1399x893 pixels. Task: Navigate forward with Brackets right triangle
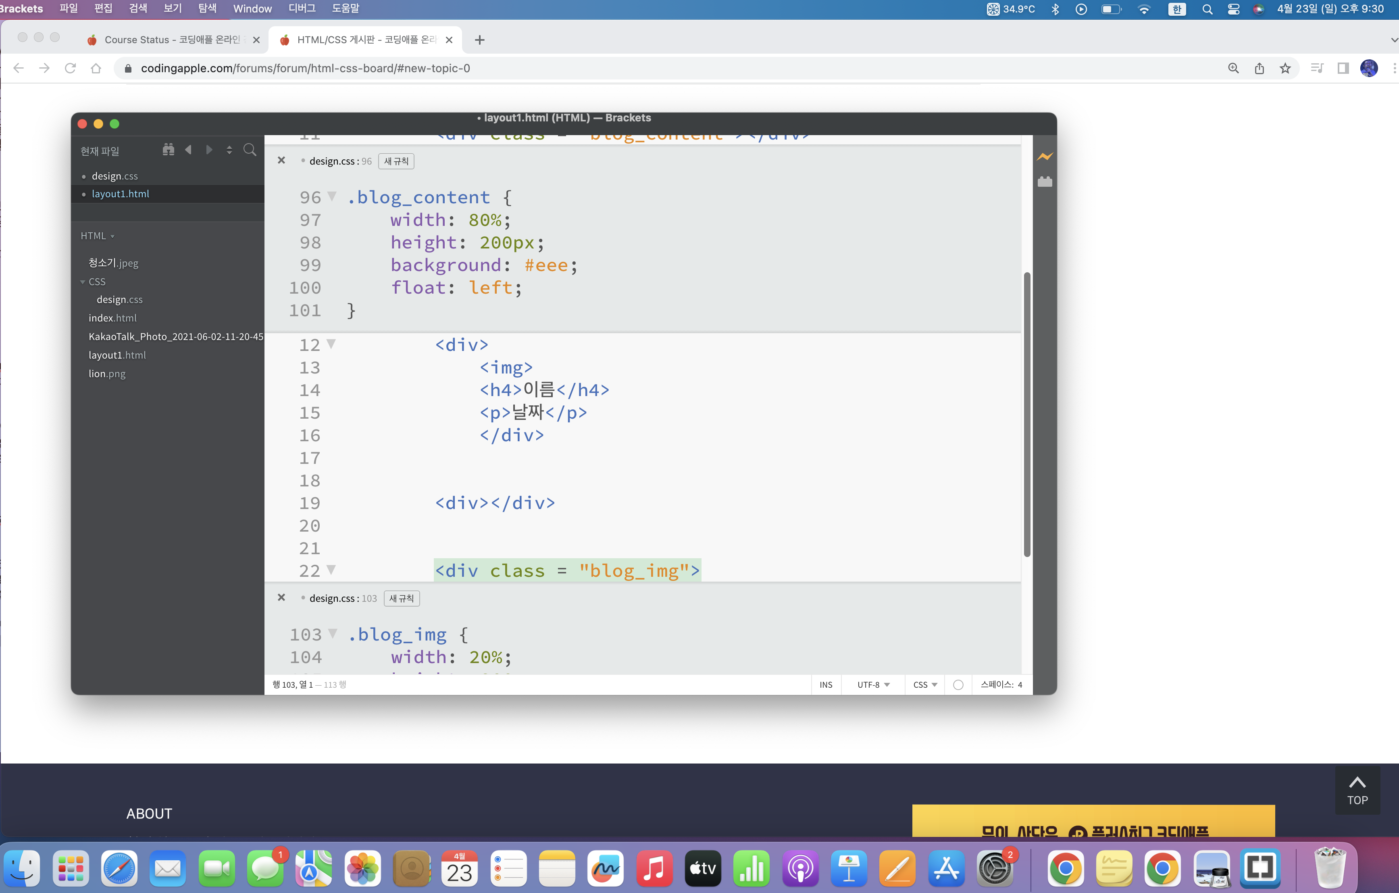pyautogui.click(x=209, y=150)
